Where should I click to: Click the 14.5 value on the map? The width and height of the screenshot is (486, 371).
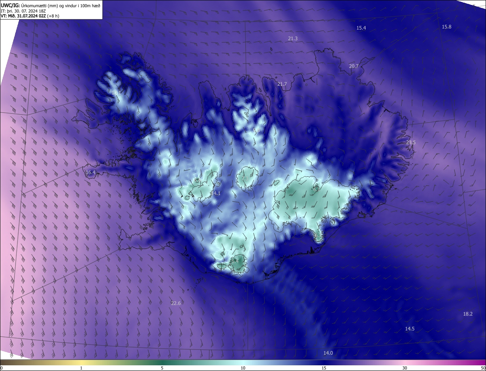pyautogui.click(x=410, y=329)
